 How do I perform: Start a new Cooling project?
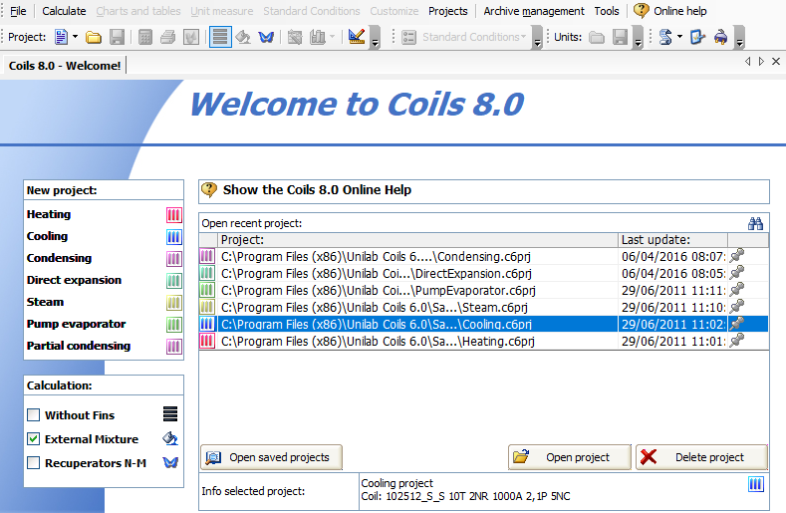[x=47, y=236]
